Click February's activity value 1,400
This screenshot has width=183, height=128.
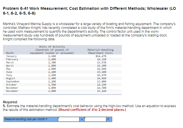click(52, 59)
